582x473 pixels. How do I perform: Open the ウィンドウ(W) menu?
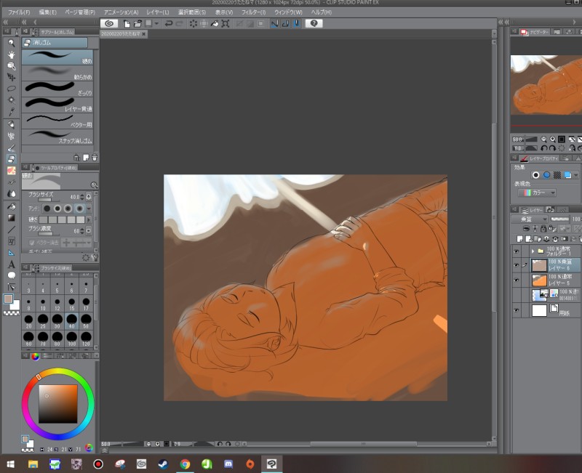(288, 12)
